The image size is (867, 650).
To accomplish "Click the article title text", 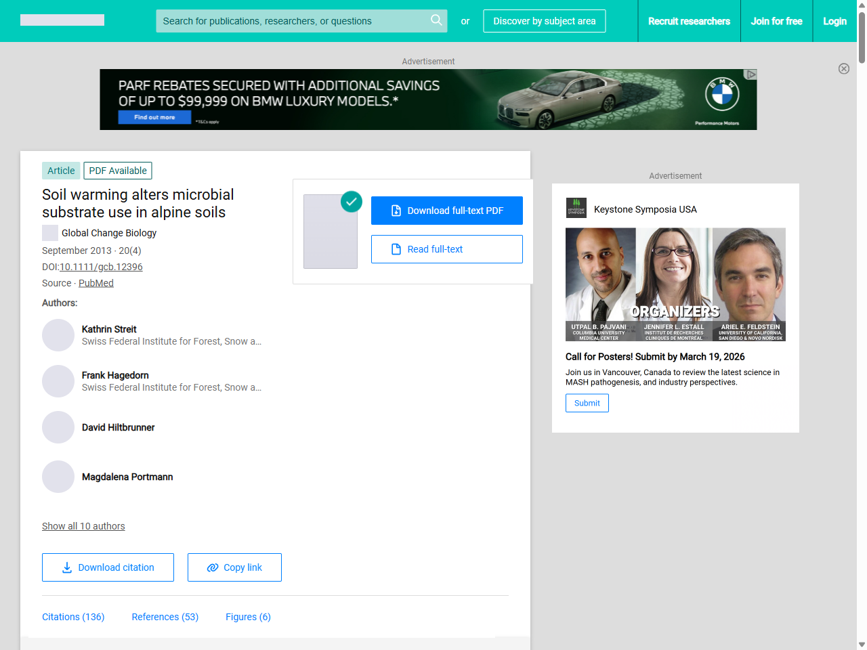I will 138,203.
